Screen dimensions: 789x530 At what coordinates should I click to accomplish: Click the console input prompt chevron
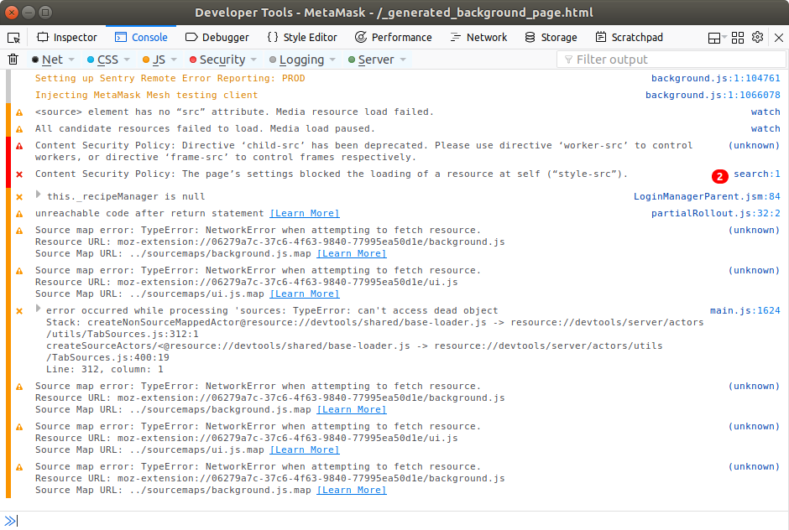[x=9, y=521]
